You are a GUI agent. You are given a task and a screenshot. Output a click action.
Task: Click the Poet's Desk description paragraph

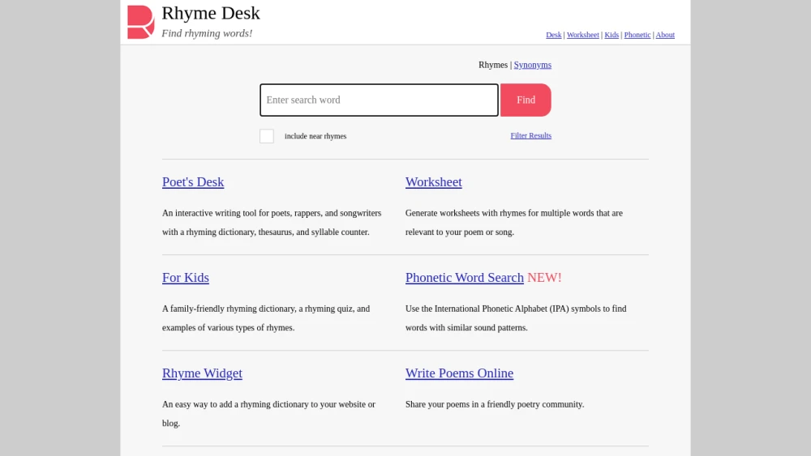pos(272,223)
